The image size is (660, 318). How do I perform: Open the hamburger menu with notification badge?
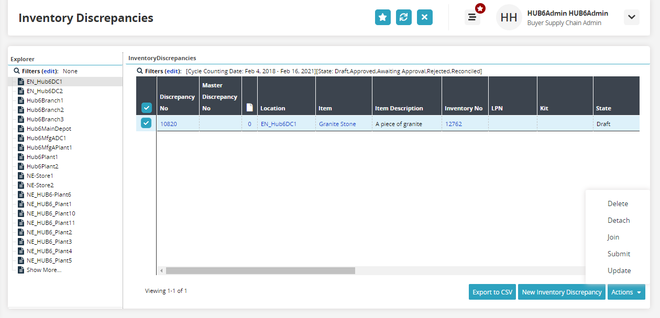[x=472, y=17]
